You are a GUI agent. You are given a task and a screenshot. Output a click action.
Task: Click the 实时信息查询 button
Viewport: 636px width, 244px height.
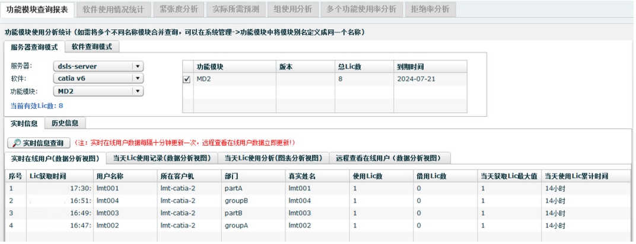pos(39,143)
